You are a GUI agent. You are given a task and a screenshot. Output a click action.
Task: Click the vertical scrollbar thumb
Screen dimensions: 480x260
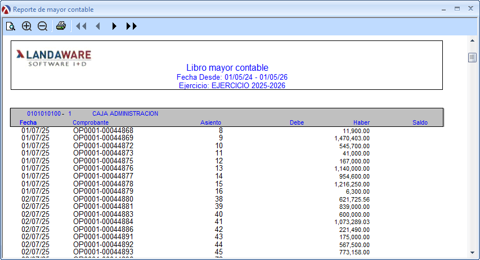(472, 57)
